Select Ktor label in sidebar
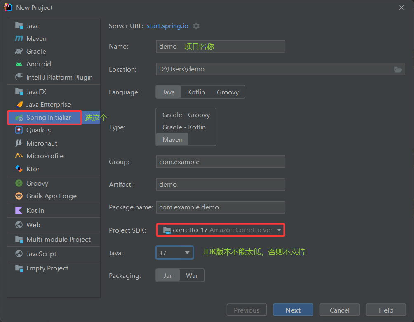 [x=33, y=169]
